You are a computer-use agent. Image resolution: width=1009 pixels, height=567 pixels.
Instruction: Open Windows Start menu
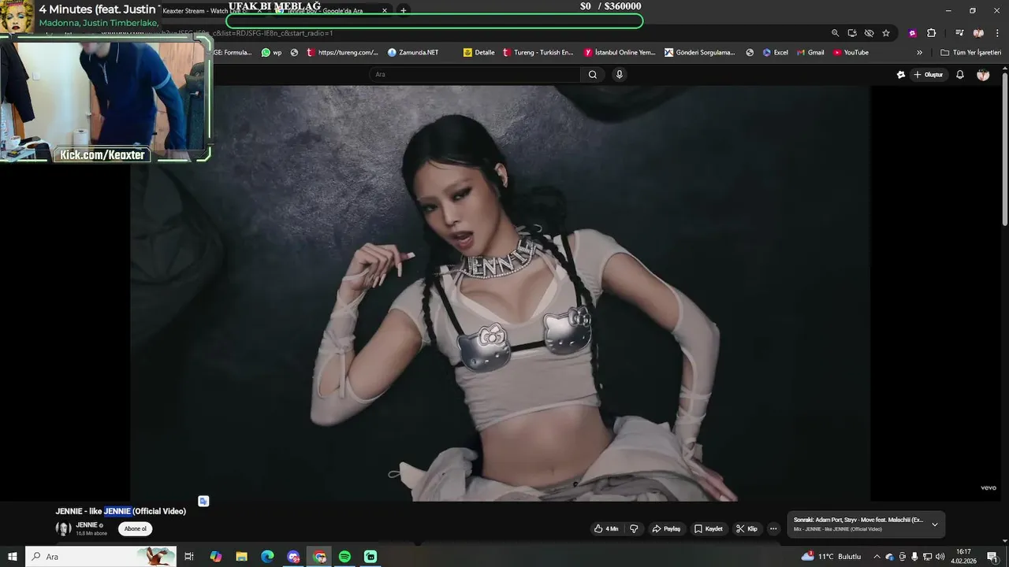[x=13, y=557]
